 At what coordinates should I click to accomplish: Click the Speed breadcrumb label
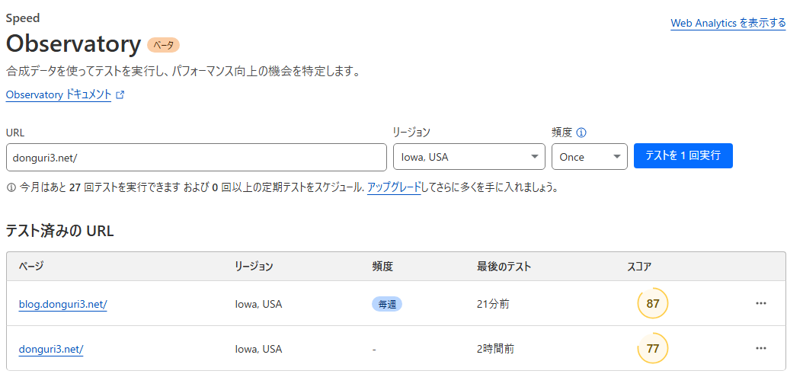click(23, 18)
